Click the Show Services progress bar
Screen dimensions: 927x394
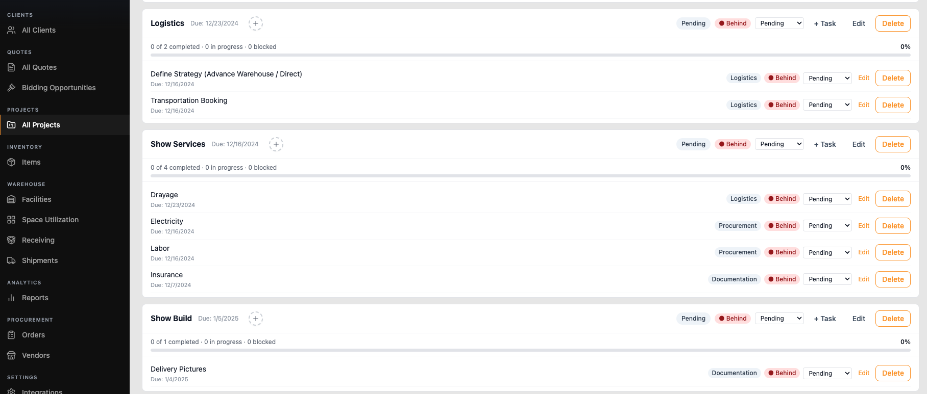(530, 176)
